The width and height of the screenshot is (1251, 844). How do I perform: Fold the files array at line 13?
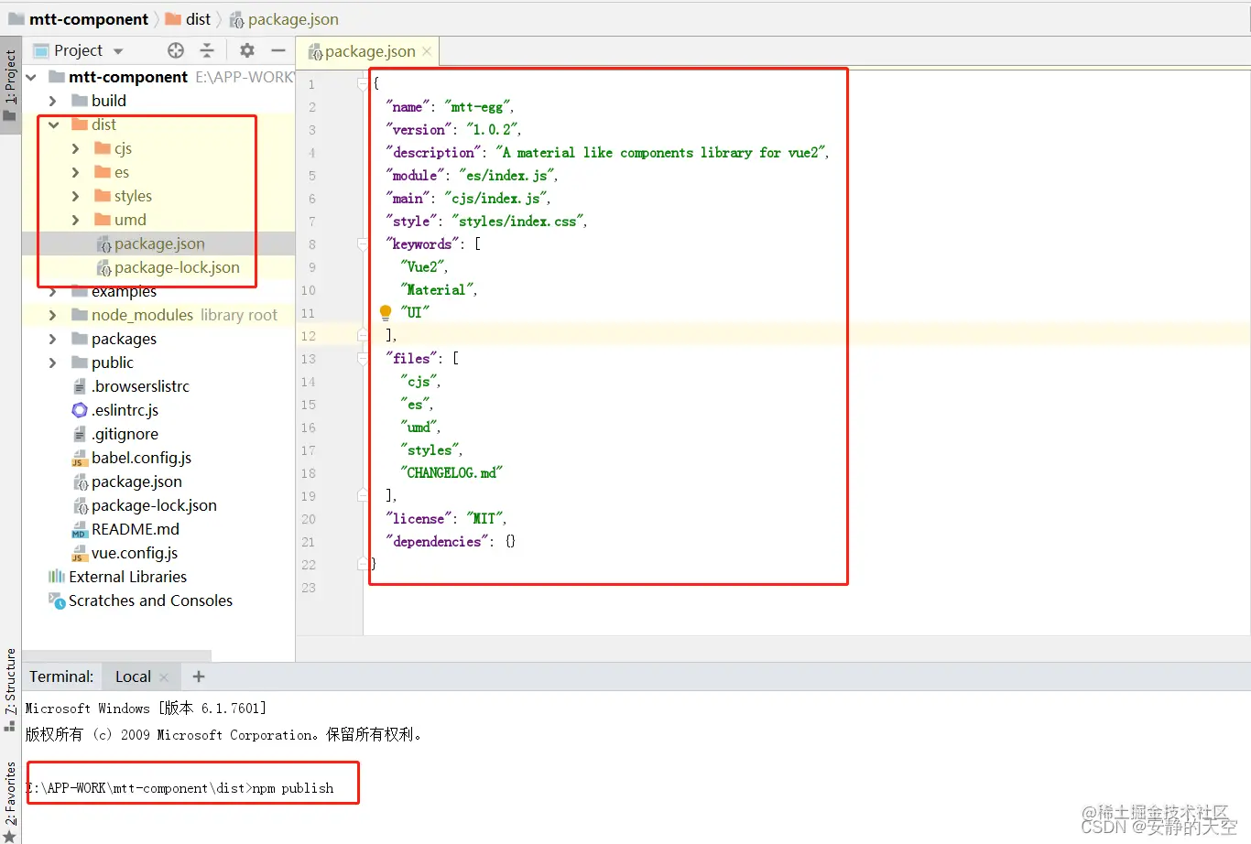(363, 358)
